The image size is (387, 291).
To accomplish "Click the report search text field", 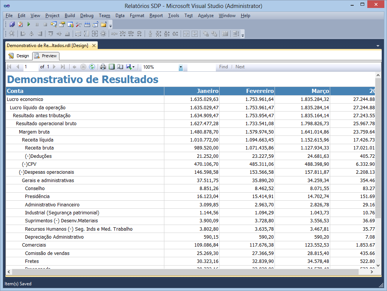I will (x=201, y=67).
